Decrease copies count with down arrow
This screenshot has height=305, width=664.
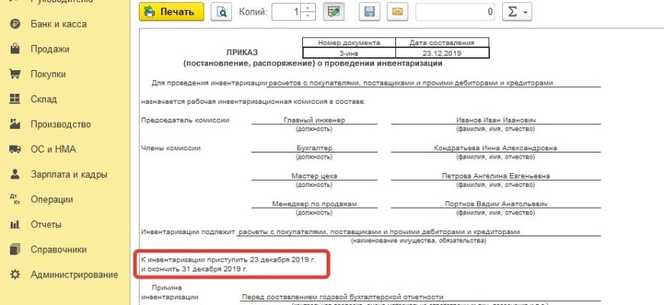tap(308, 16)
